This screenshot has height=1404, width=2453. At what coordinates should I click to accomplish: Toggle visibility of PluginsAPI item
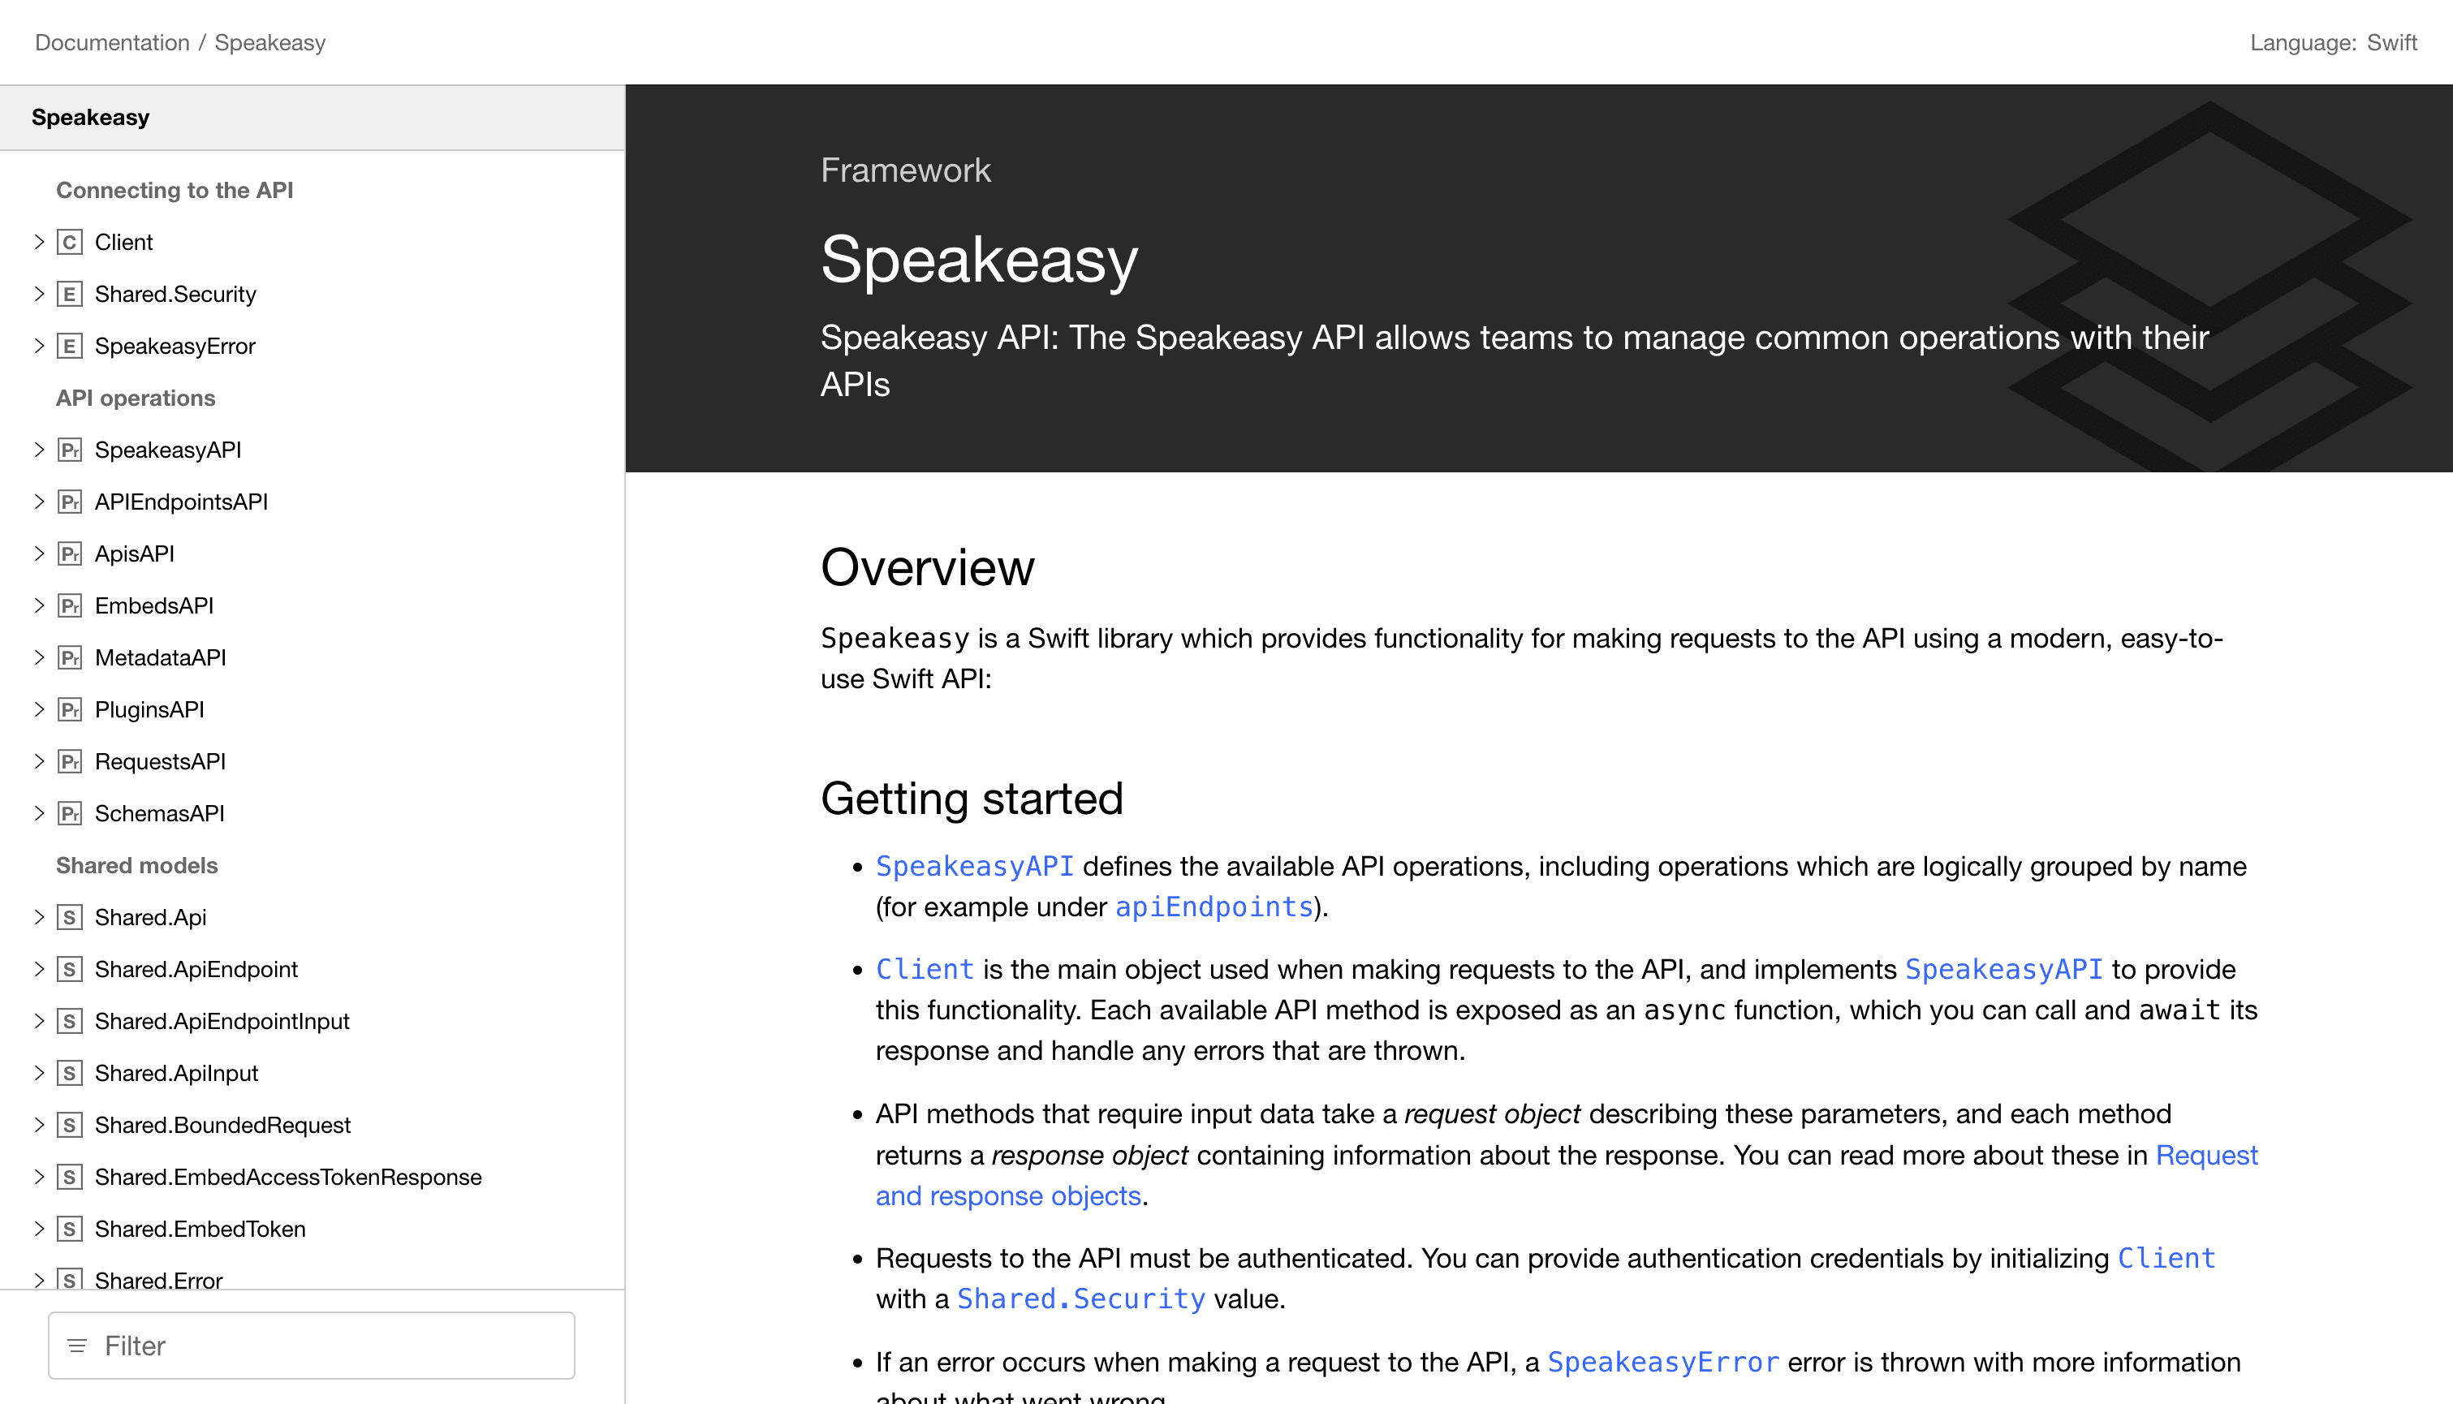(x=37, y=708)
